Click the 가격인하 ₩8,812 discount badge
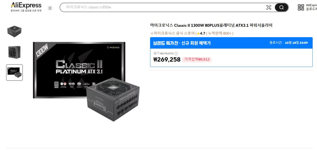 [x=197, y=60]
